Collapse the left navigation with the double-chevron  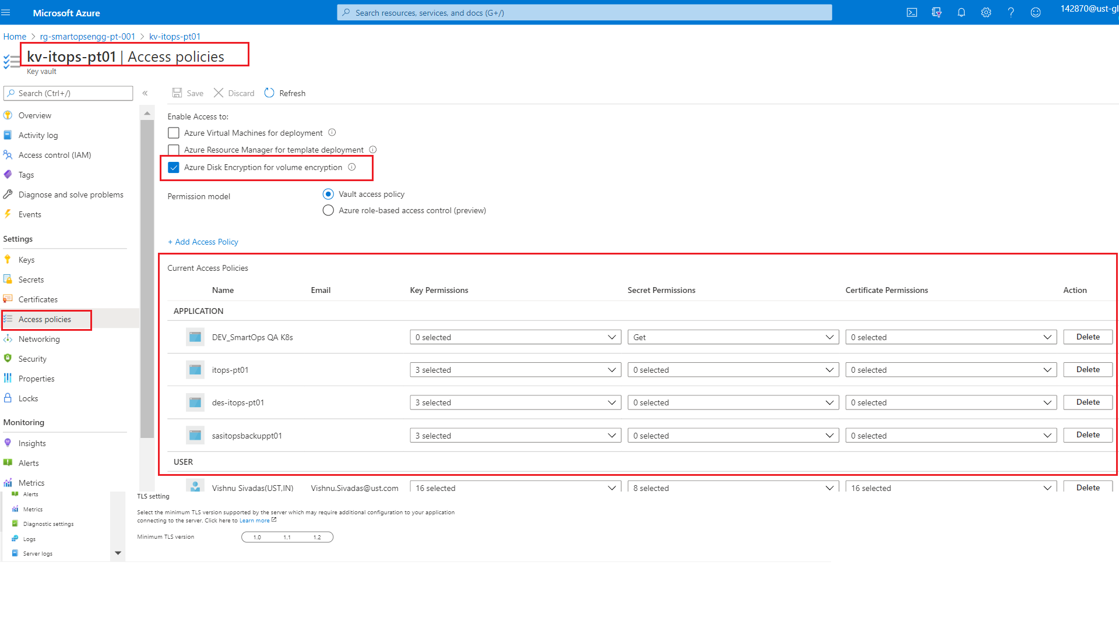145,93
